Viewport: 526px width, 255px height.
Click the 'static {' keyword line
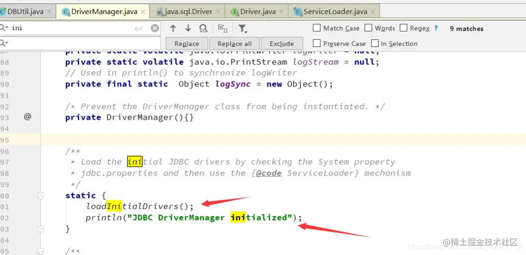85,196
